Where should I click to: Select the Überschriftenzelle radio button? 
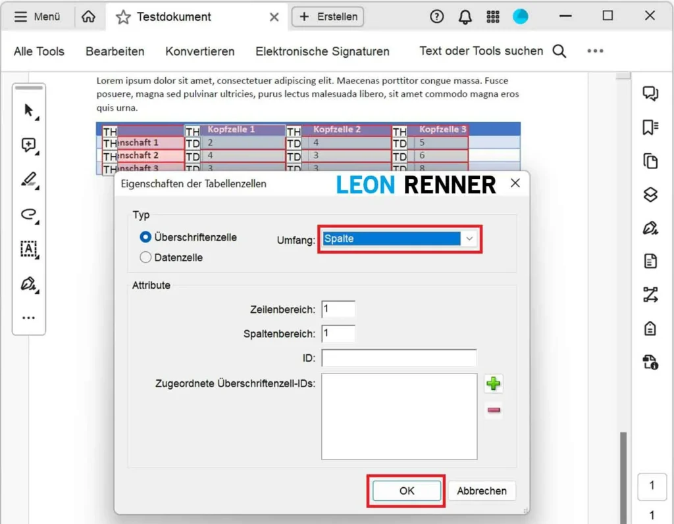pyautogui.click(x=146, y=237)
